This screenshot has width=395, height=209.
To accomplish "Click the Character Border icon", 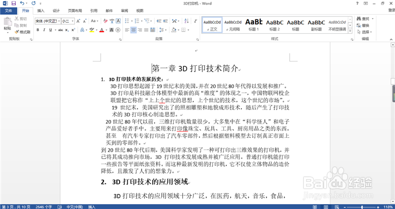I will pos(118,21).
